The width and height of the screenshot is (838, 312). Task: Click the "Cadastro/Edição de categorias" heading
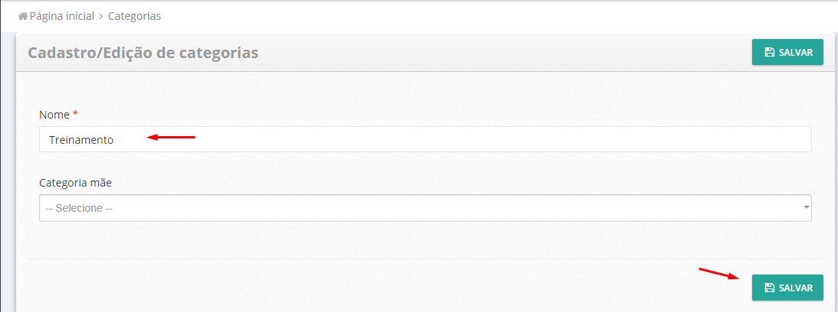click(143, 53)
